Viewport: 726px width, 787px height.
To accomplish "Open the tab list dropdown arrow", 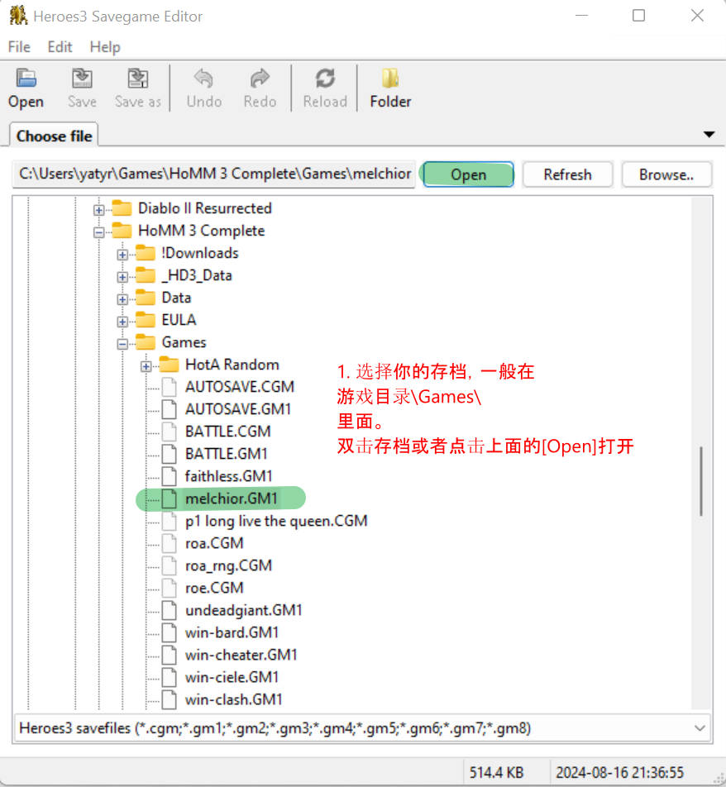I will click(709, 135).
